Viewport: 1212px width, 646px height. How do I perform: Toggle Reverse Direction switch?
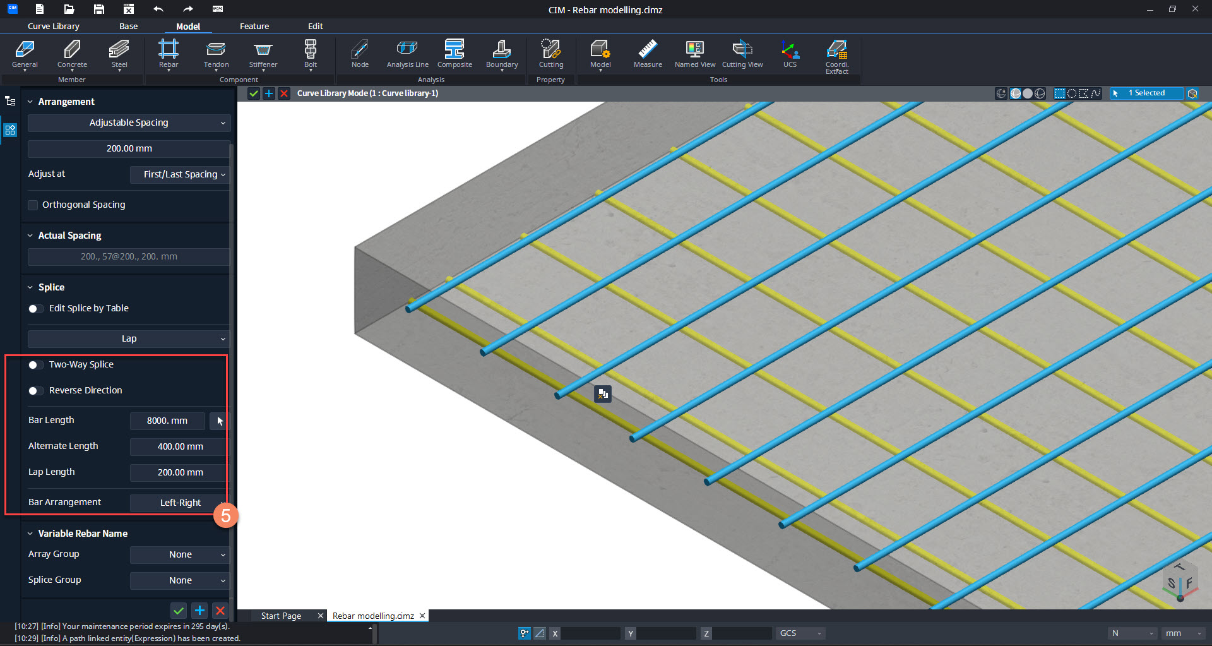click(36, 391)
